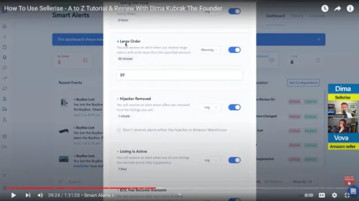Click the info icon beside count 3
Viewport: 359px width, 201px height.
(85, 60)
